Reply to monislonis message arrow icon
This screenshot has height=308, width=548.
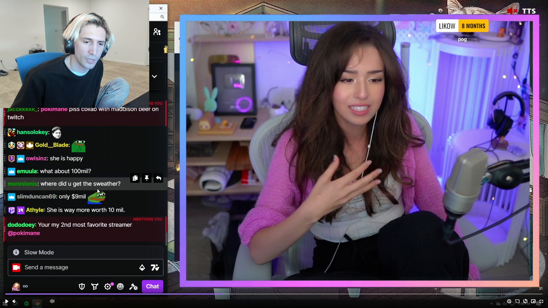pyautogui.click(x=158, y=178)
